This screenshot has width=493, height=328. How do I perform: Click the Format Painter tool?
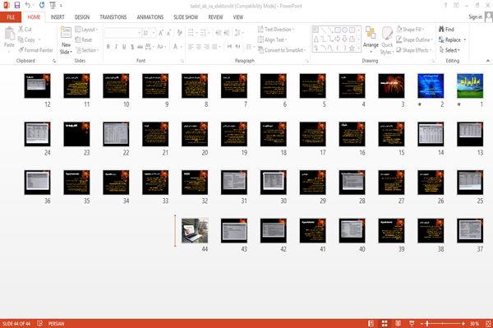[x=36, y=50]
